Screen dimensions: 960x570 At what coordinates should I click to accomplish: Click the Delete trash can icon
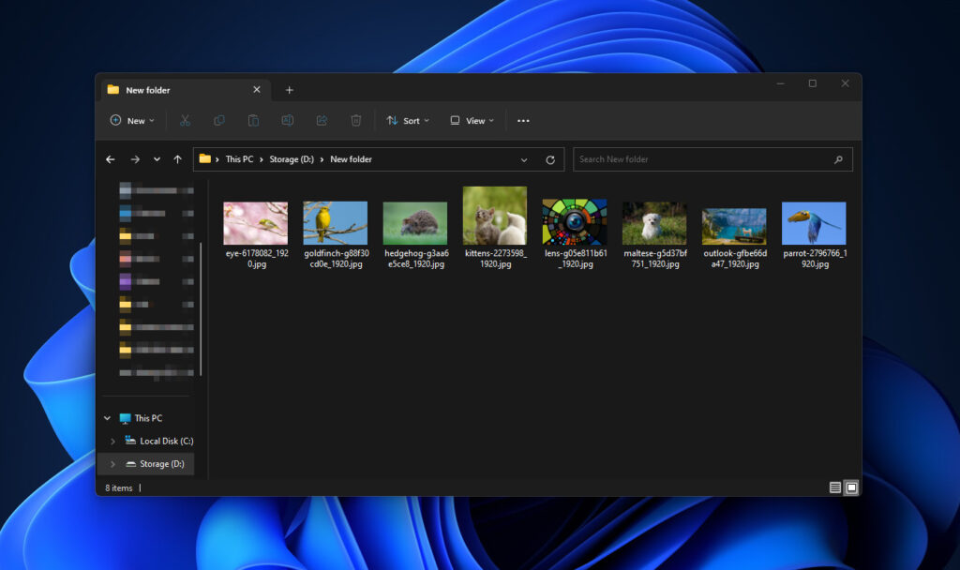[355, 121]
